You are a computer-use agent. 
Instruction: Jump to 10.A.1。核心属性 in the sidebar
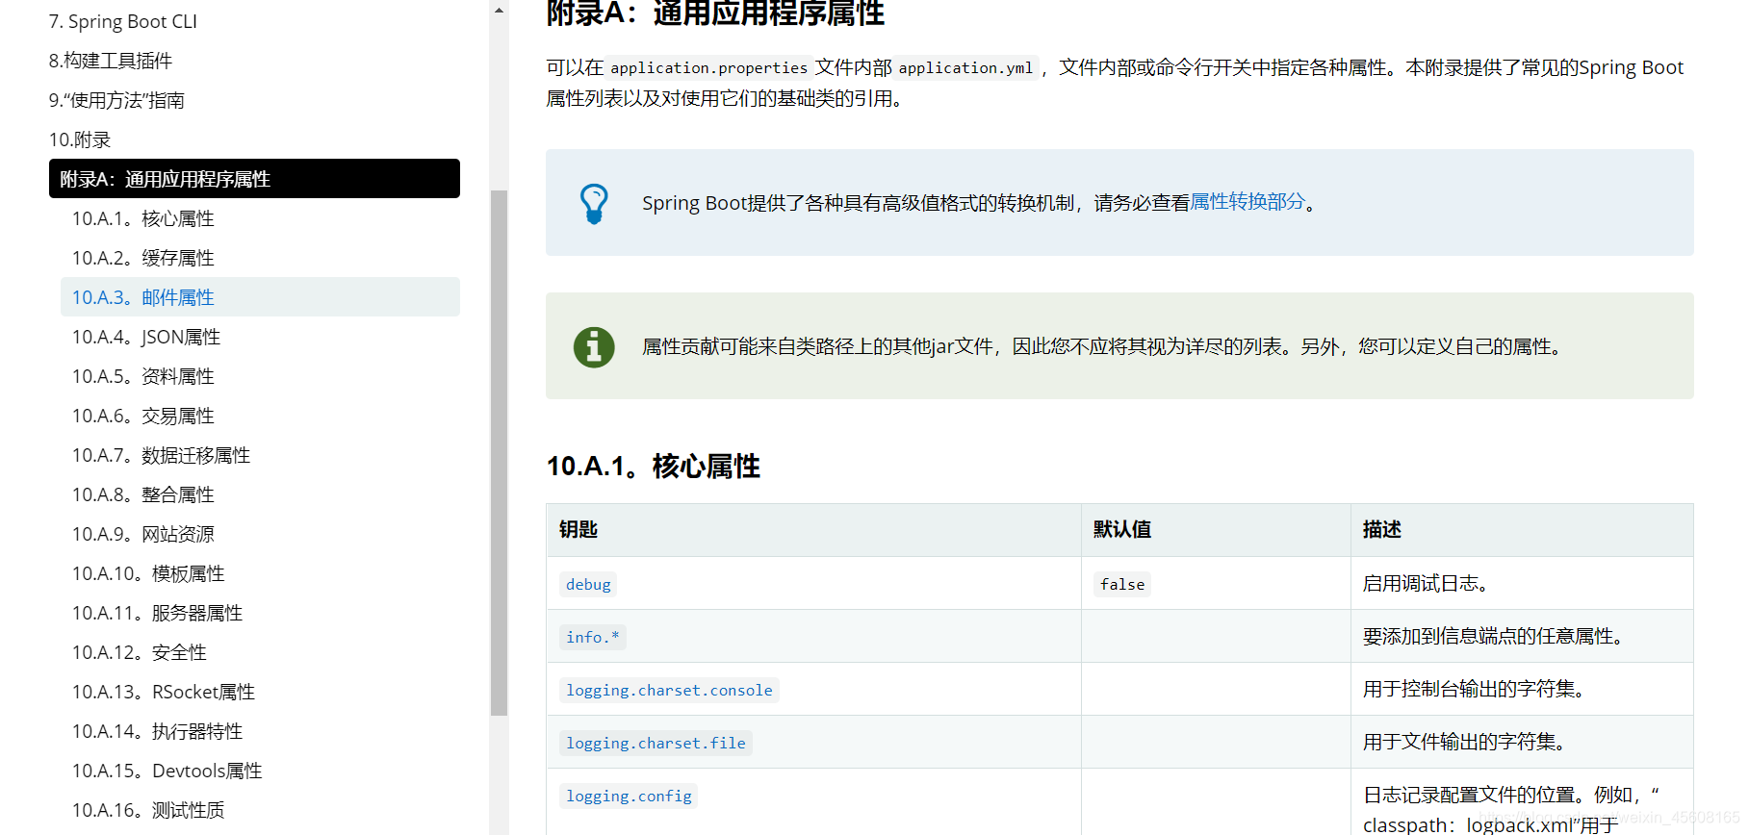point(143,218)
